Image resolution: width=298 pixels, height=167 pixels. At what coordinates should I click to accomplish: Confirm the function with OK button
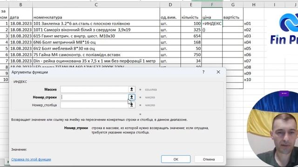point(176,159)
